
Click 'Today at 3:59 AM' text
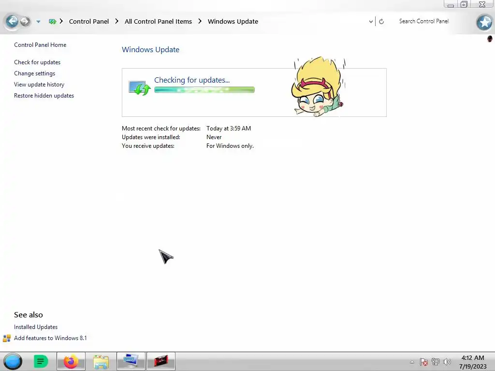point(229,128)
